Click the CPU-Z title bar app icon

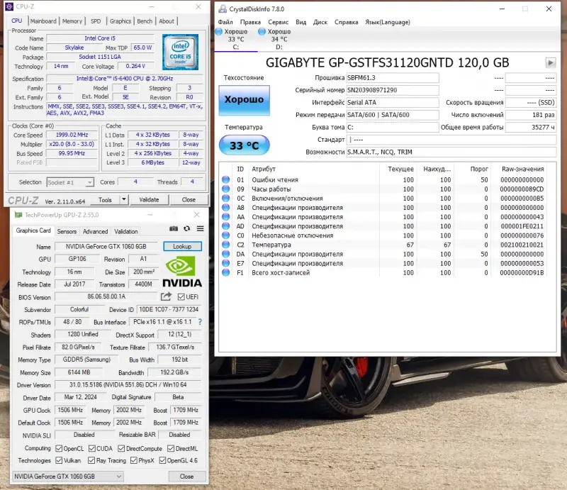pyautogui.click(x=9, y=6)
